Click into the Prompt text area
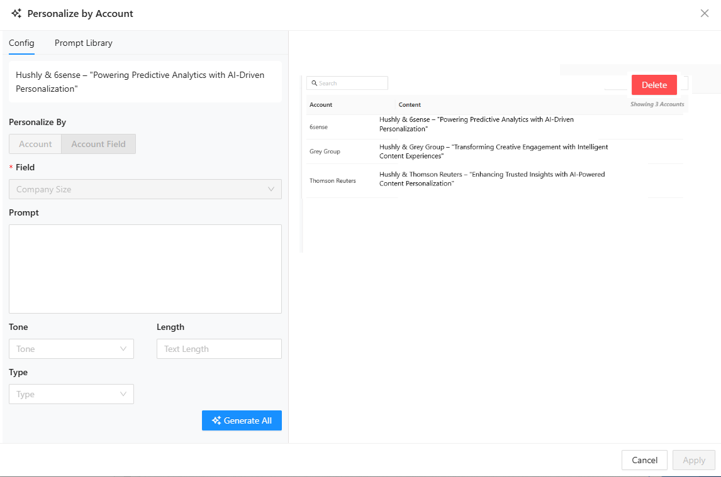 pos(145,269)
